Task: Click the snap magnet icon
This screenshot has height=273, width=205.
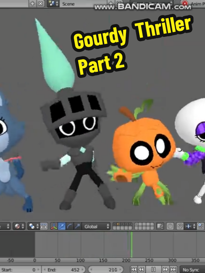Action: [180, 226]
